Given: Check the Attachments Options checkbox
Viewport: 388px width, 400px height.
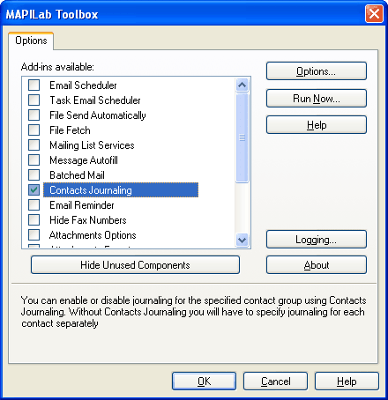Looking at the screenshot, I should coord(34,235).
